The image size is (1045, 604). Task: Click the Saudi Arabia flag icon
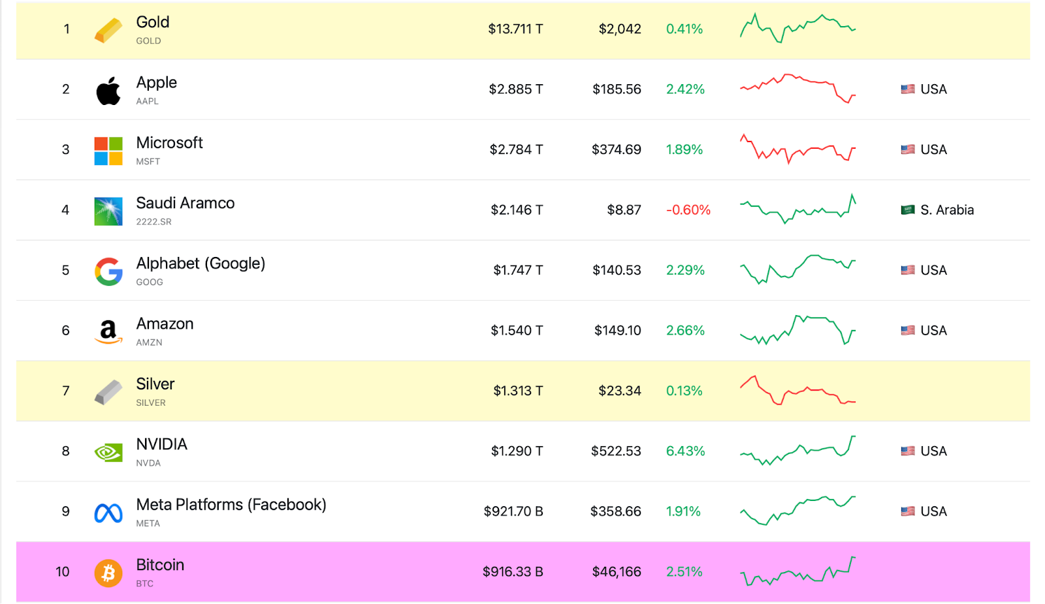tap(908, 210)
